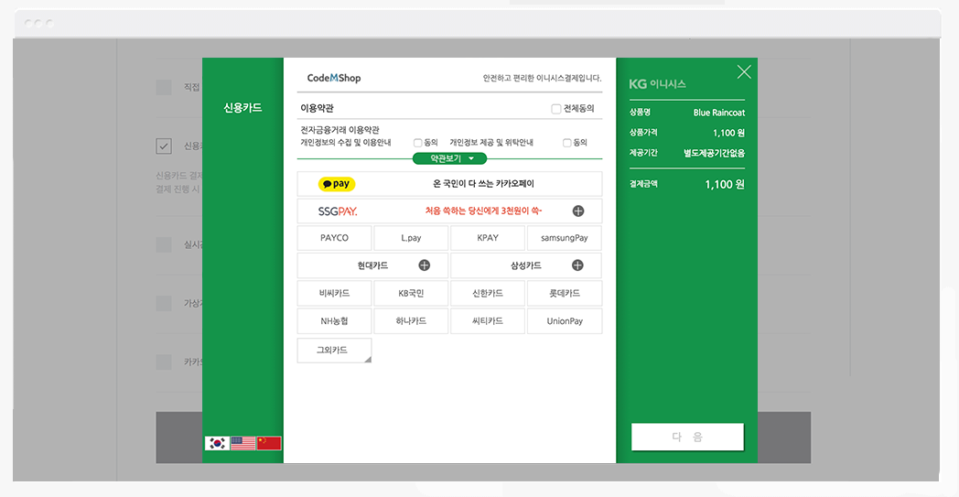
Task: Choose UnionPay as the card
Action: point(565,320)
